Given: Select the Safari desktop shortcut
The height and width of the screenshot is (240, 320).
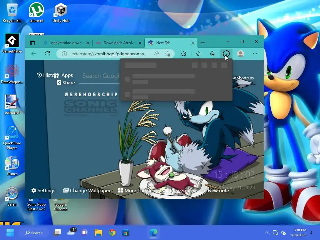Looking at the screenshot, I should [12, 196].
